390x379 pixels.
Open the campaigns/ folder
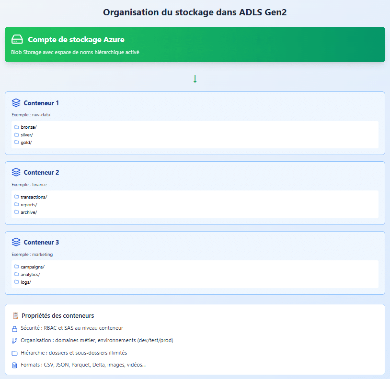[32, 267]
